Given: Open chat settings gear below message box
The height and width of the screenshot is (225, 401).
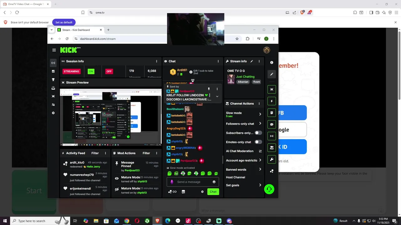Looking at the screenshot, I should tap(202, 192).
